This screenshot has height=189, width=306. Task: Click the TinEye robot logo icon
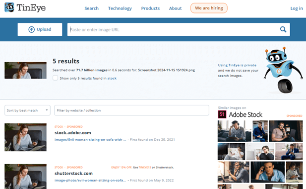(9, 7)
